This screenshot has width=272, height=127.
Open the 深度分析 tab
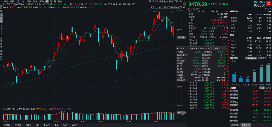(246, 125)
